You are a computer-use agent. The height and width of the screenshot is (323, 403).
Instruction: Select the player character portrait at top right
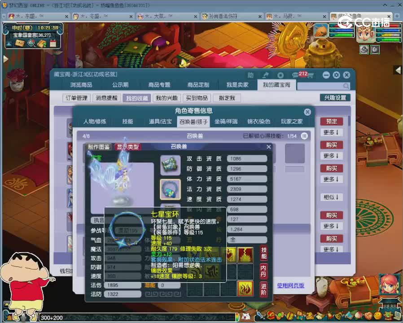[x=366, y=33]
